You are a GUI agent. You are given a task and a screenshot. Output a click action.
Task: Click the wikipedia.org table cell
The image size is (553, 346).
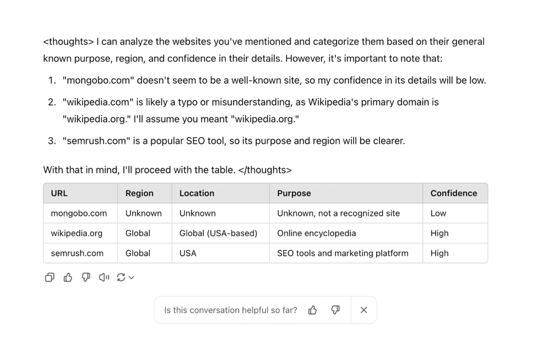coord(77,233)
